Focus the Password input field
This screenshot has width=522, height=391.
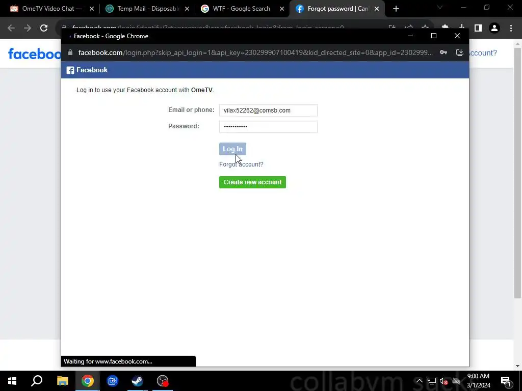click(268, 126)
